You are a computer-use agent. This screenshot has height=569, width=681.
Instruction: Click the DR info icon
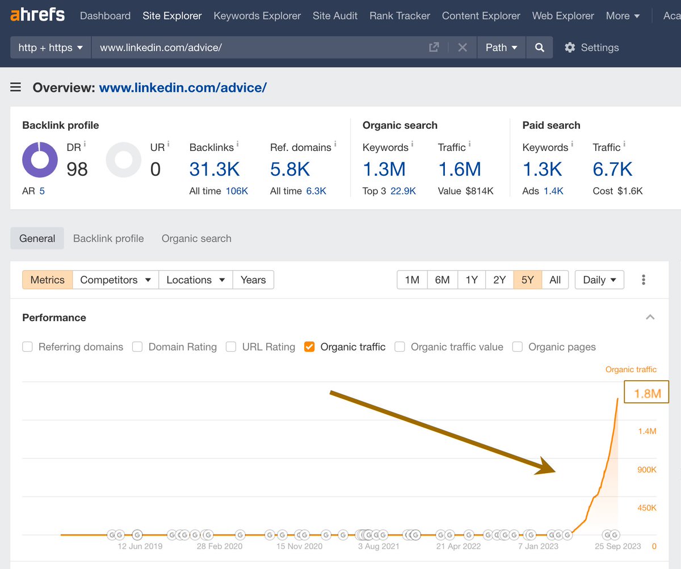[x=85, y=144]
